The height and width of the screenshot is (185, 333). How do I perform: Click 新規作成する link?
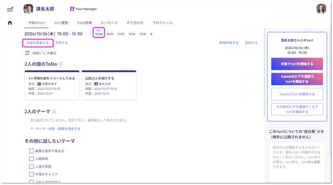(x=229, y=43)
